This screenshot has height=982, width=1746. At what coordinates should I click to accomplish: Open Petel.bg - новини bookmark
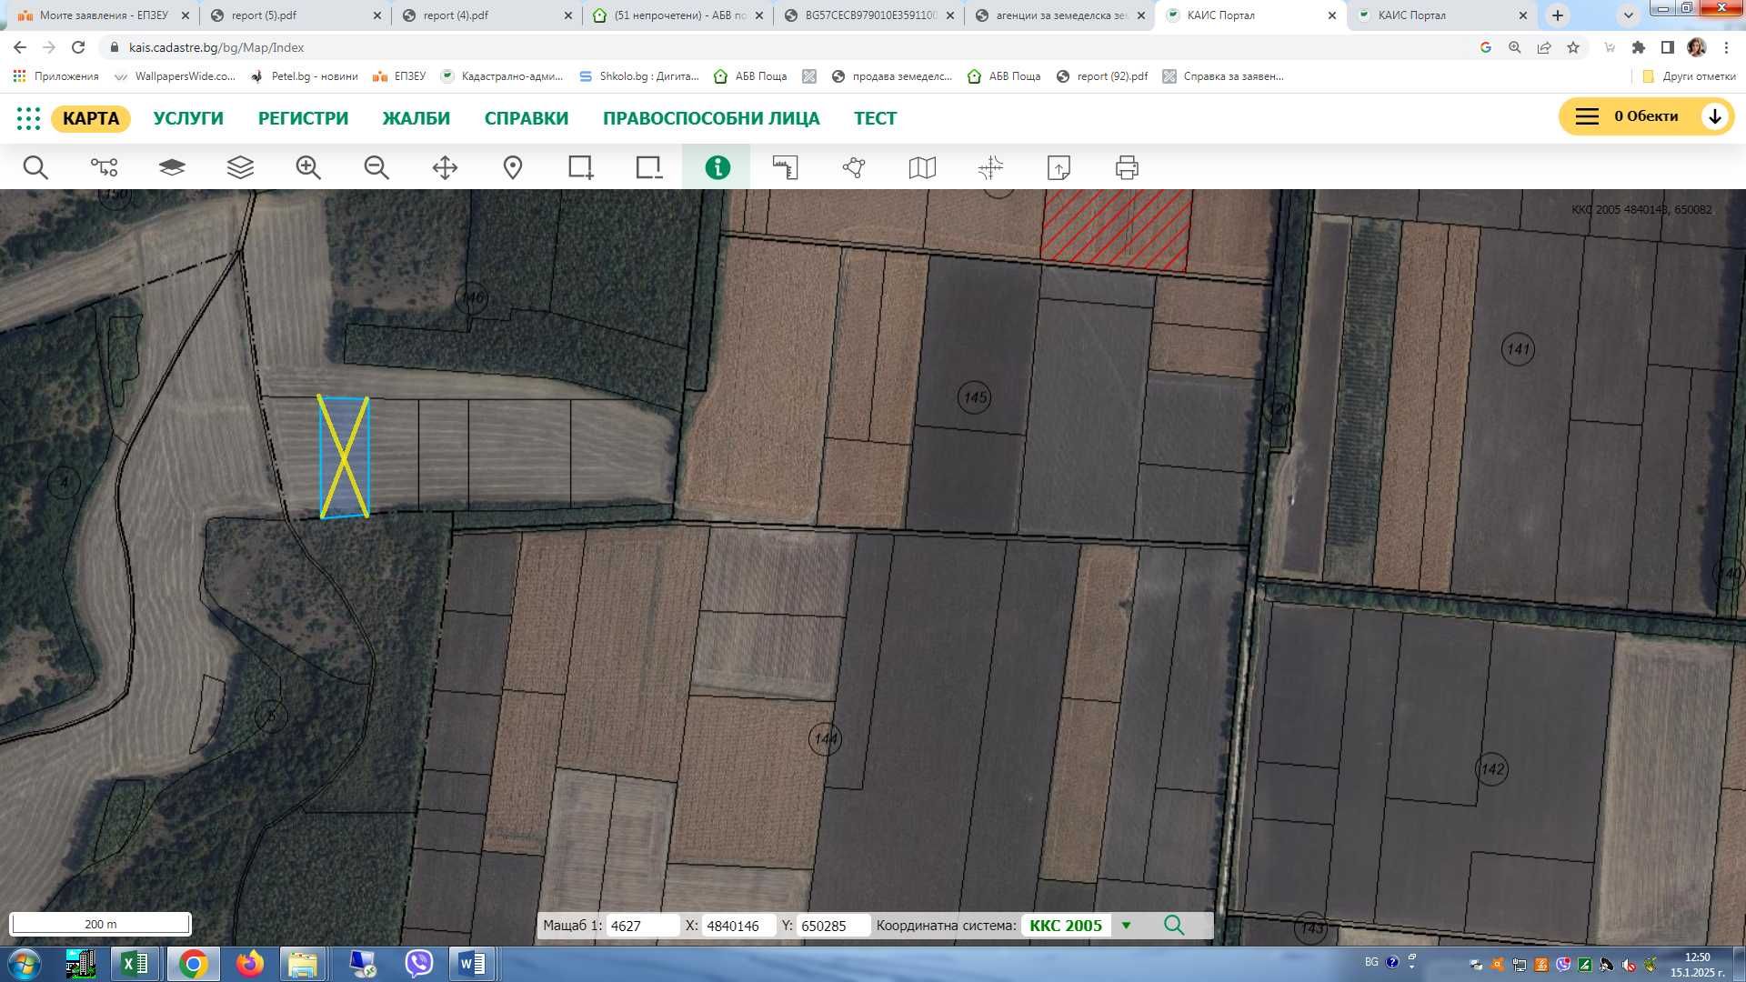pos(305,76)
